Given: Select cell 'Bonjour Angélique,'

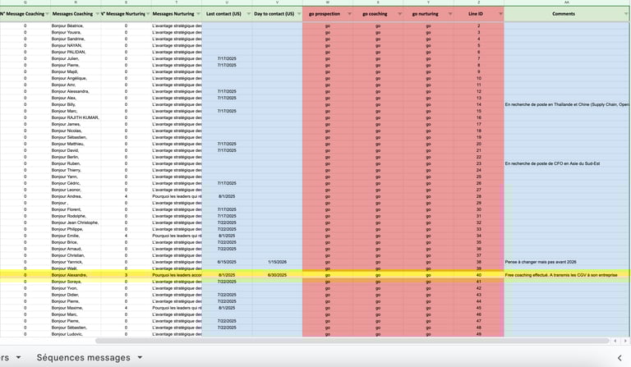Looking at the screenshot, I should (76, 78).
